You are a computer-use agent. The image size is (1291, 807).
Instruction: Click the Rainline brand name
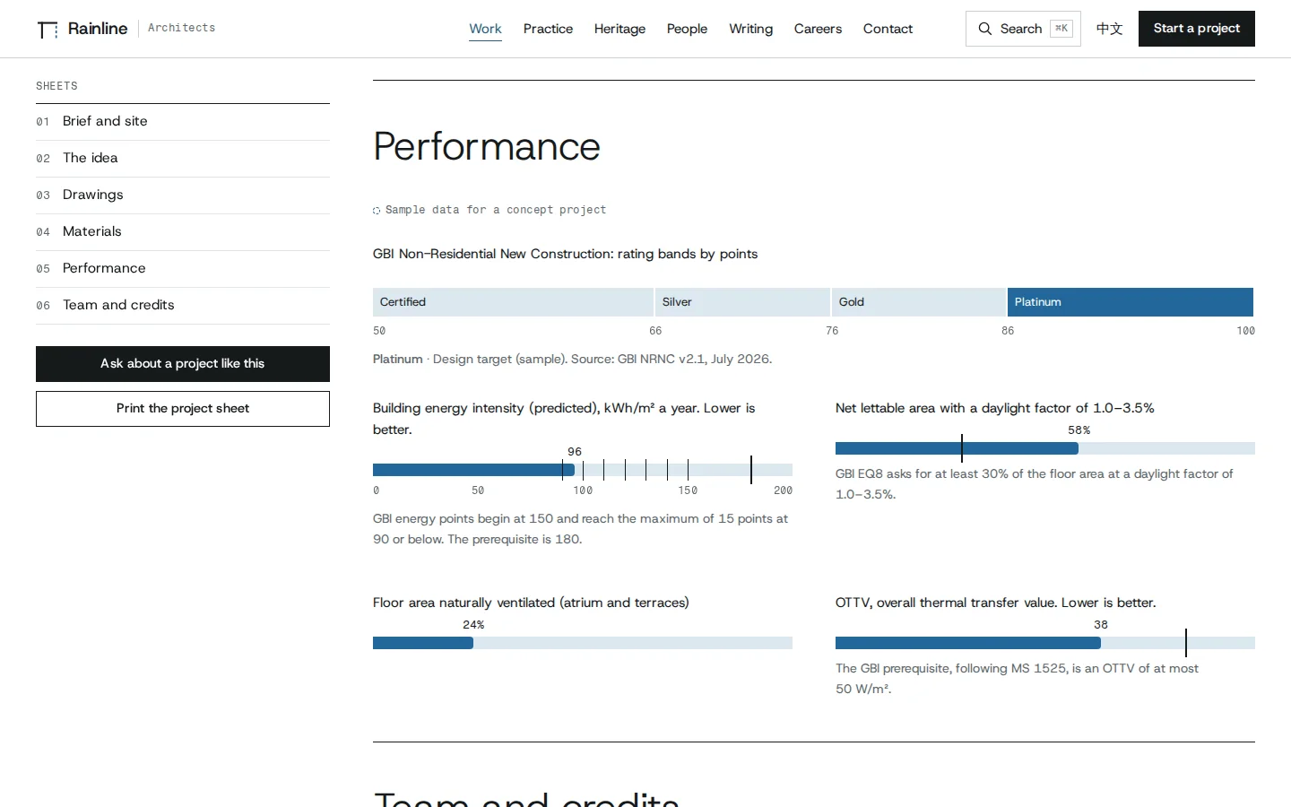click(x=98, y=29)
